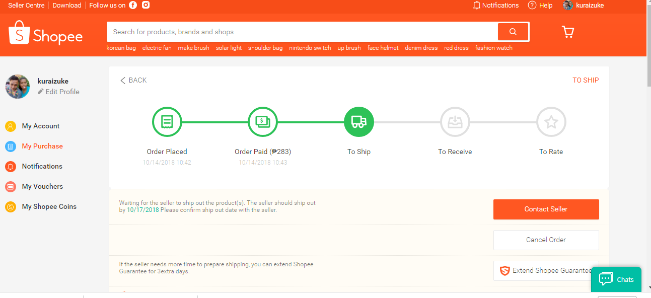Screen dimensions: 651x298
Task: Focus the product search field
Action: (x=302, y=32)
